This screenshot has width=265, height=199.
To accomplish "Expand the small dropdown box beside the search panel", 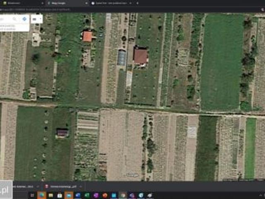I will pyautogui.click(x=37, y=19).
